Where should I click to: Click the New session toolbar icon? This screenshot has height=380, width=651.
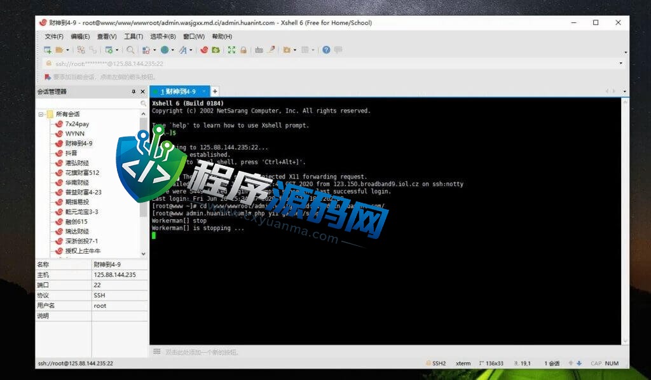pyautogui.click(x=47, y=50)
